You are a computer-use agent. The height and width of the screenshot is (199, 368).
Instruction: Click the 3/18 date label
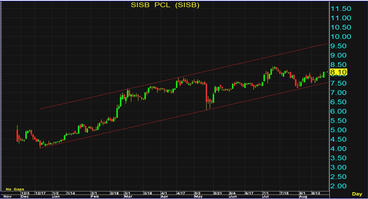pos(147,193)
